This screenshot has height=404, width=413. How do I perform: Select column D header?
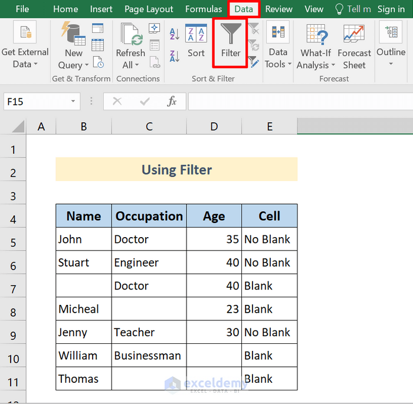[214, 126]
